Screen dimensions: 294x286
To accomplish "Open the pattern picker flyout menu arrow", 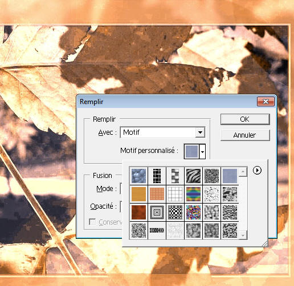I will (257, 170).
